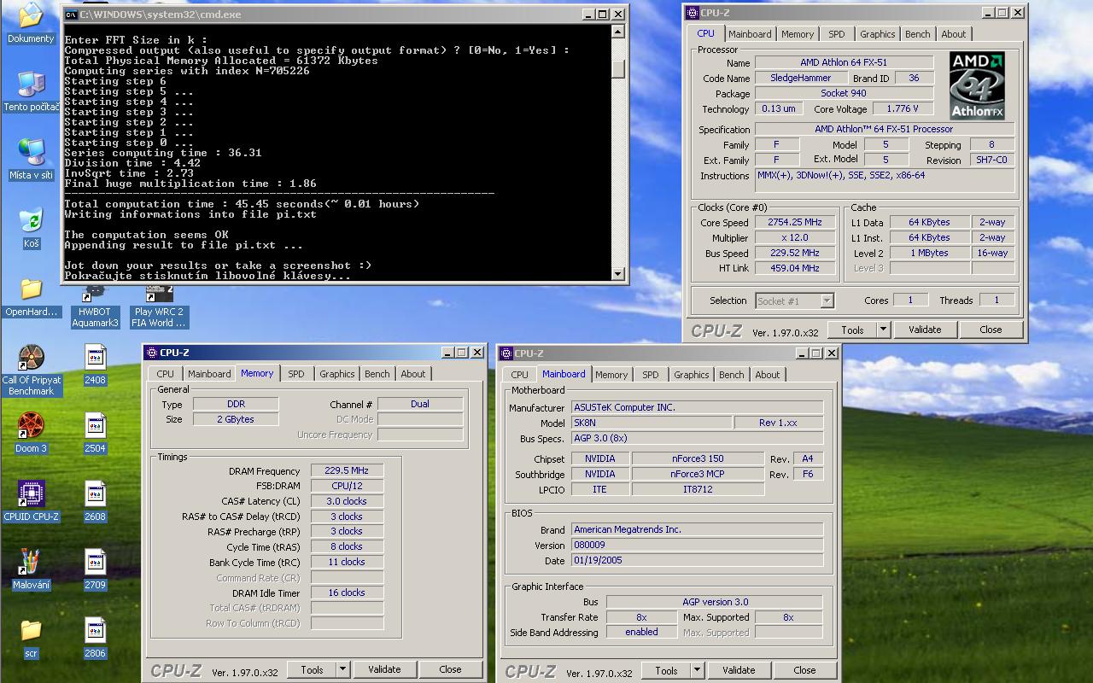
Task: Open the Koš recycle bin icon
Action: coord(31,220)
